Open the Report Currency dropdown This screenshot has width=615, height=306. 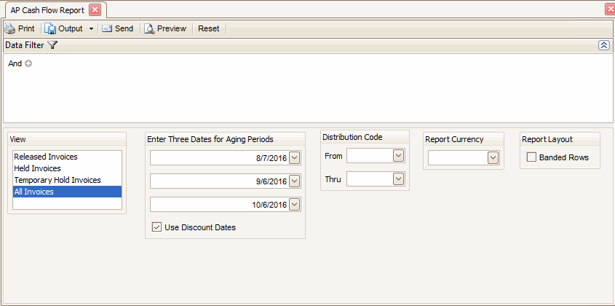coord(493,157)
